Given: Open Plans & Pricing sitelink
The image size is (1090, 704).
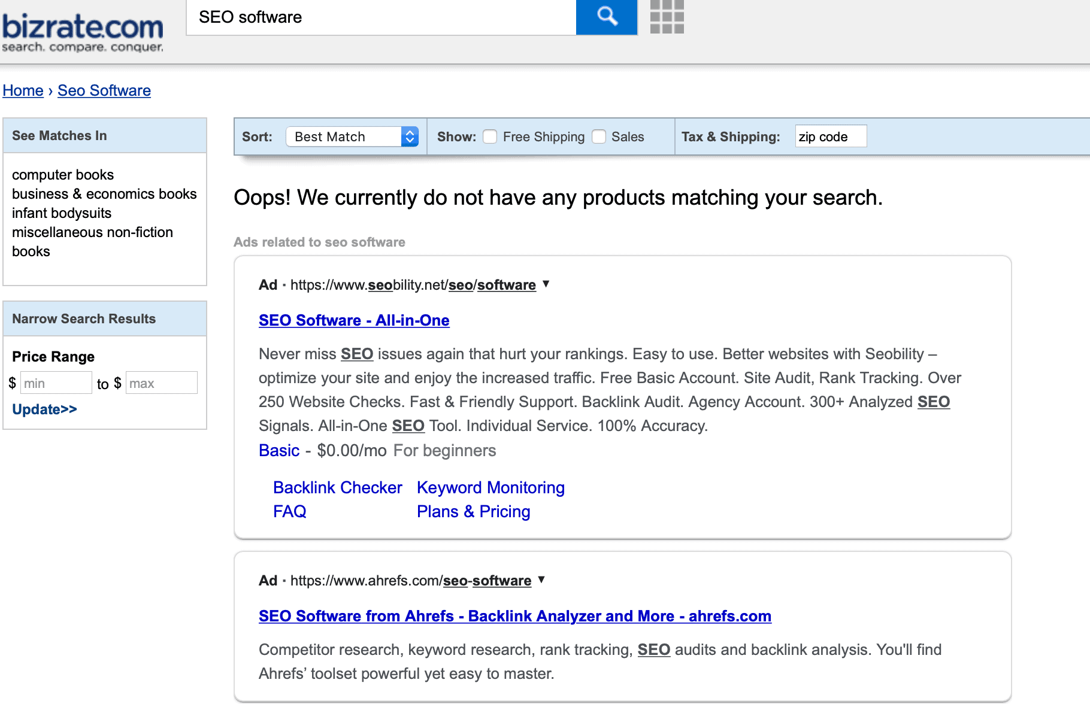Looking at the screenshot, I should point(474,511).
